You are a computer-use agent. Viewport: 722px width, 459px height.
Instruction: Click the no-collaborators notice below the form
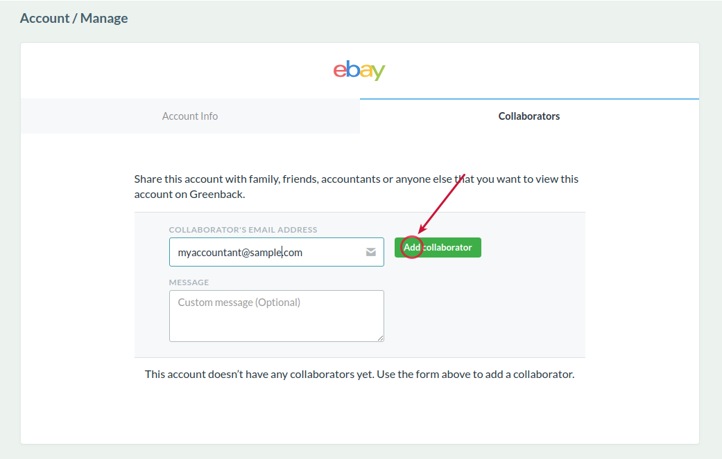click(359, 374)
